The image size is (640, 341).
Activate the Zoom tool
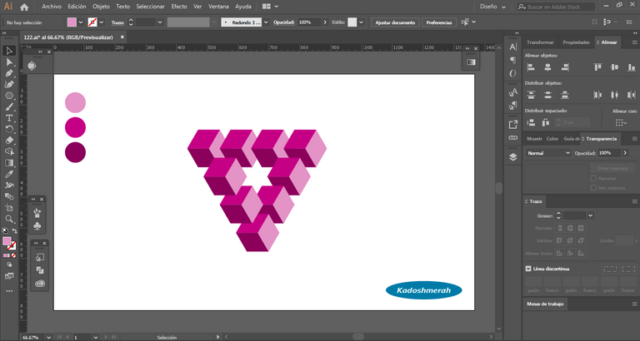point(9,220)
